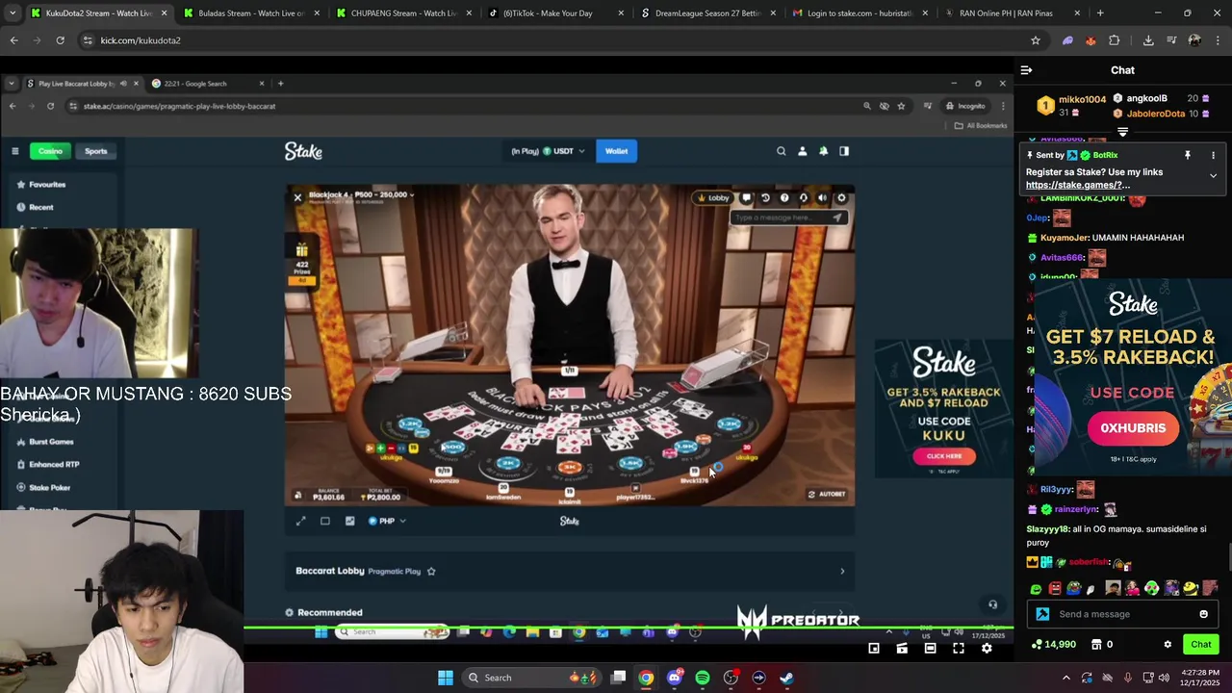Create a clip with the clip icon

[x=902, y=649]
